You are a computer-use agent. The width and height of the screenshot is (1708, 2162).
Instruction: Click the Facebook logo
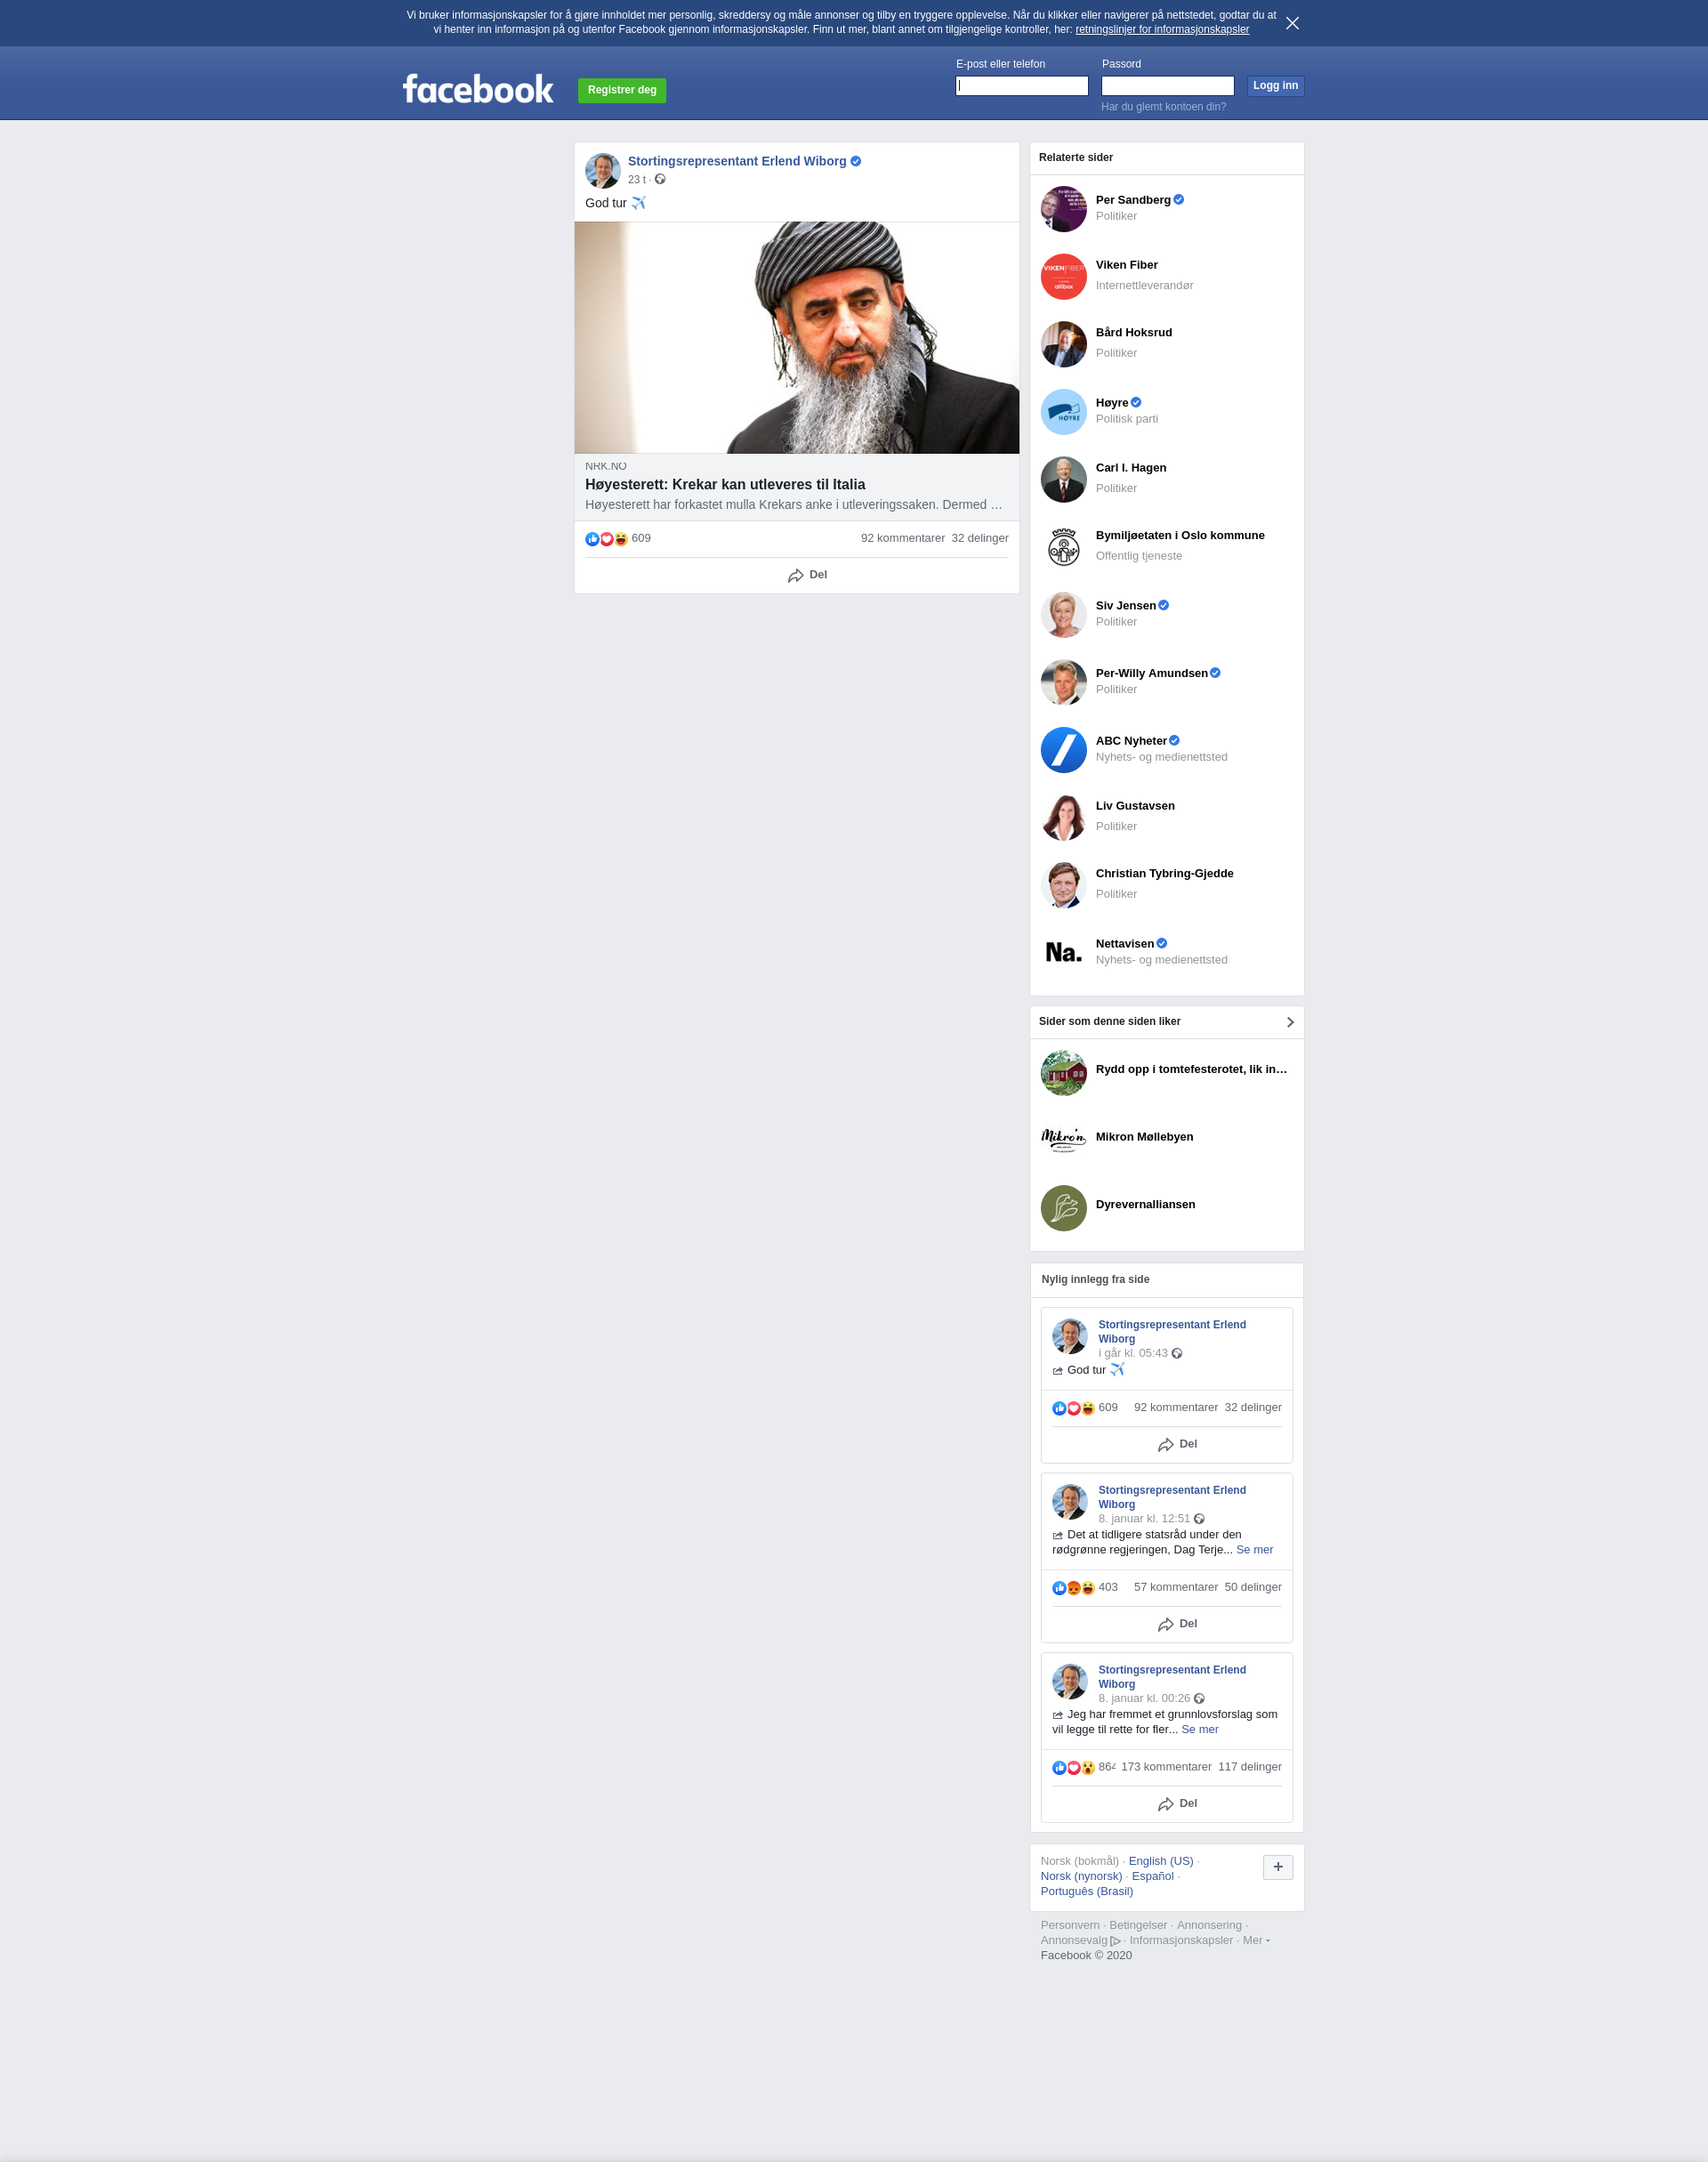coord(478,89)
